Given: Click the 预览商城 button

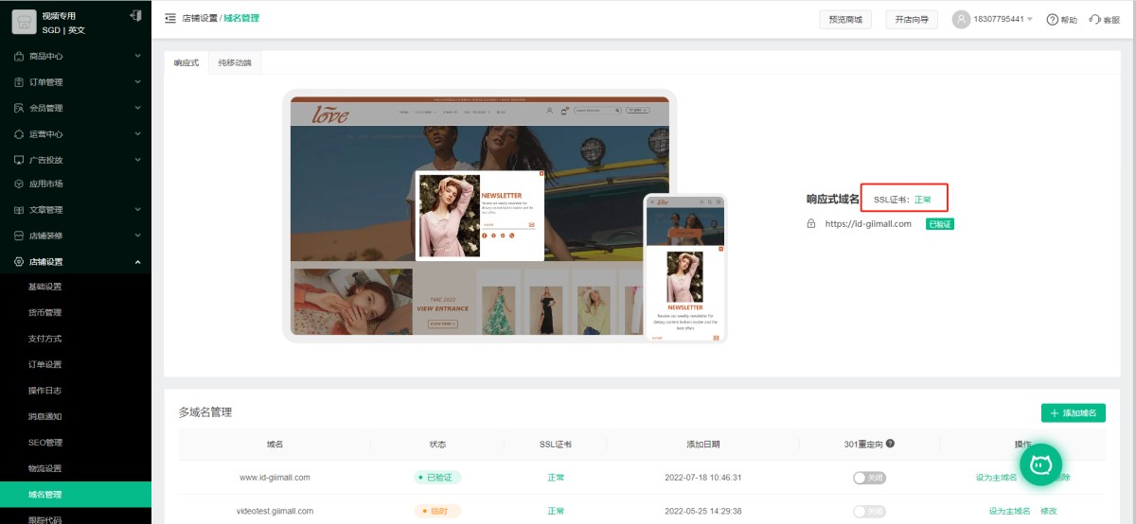Looking at the screenshot, I should [x=845, y=19].
